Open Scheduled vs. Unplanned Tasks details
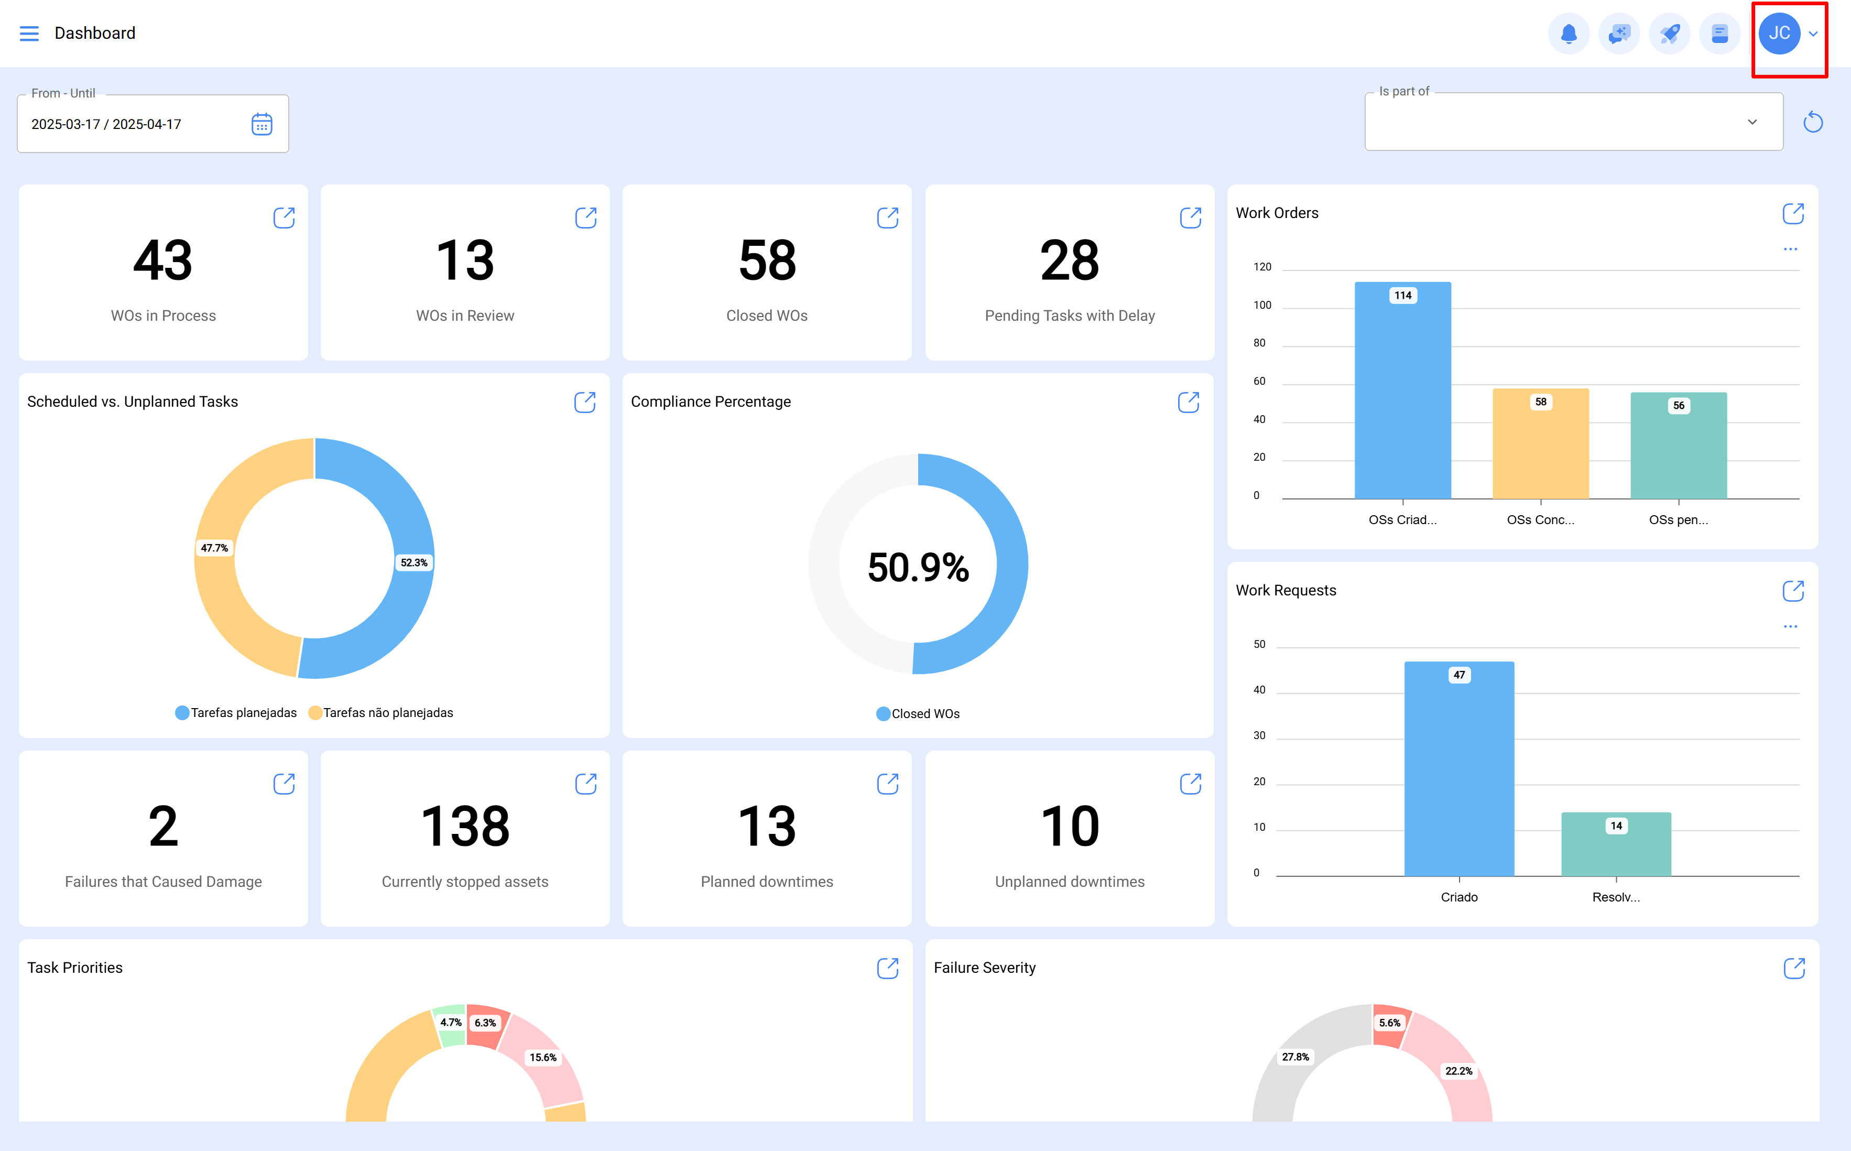 click(584, 402)
